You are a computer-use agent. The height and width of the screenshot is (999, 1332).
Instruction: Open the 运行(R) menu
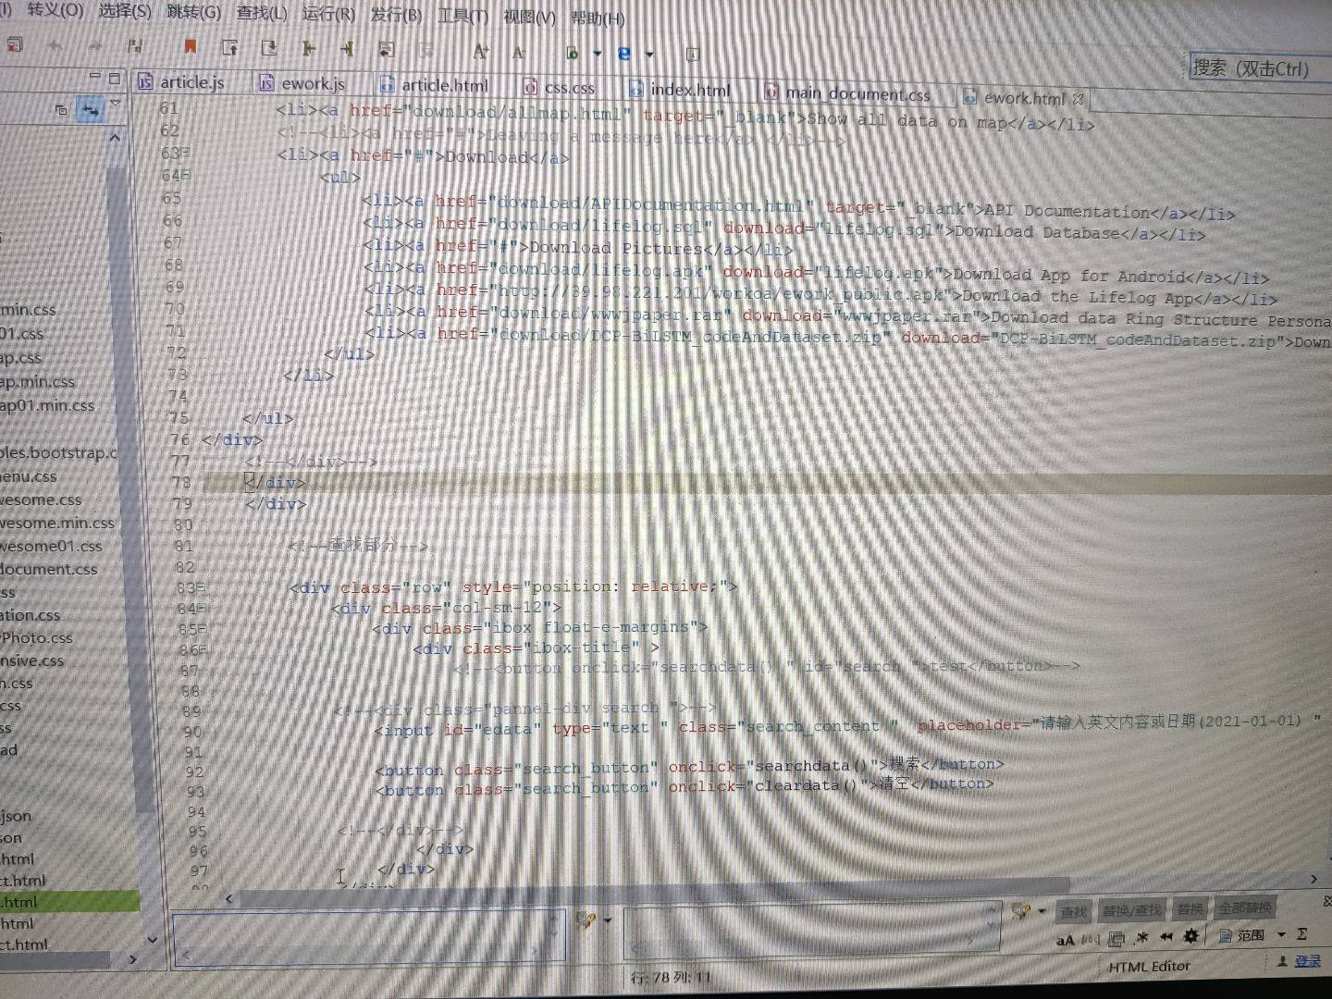tap(328, 14)
